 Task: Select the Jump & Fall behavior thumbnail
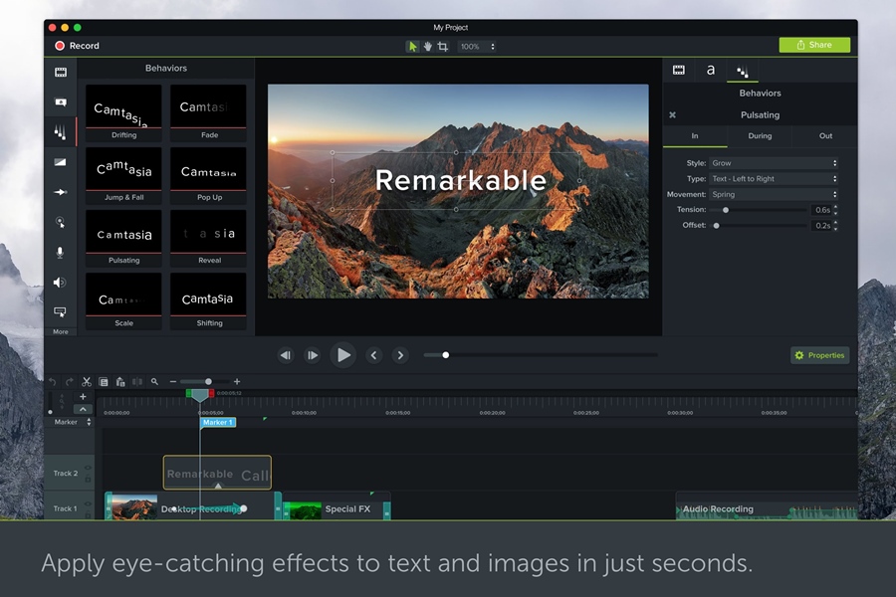pyautogui.click(x=123, y=170)
